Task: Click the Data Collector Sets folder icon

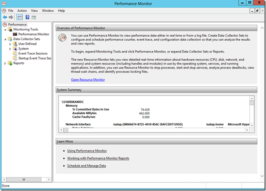Action: (10, 39)
